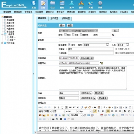Open the 栏目 folder icon in header
The width and height of the screenshot is (134, 134).
(53, 5)
